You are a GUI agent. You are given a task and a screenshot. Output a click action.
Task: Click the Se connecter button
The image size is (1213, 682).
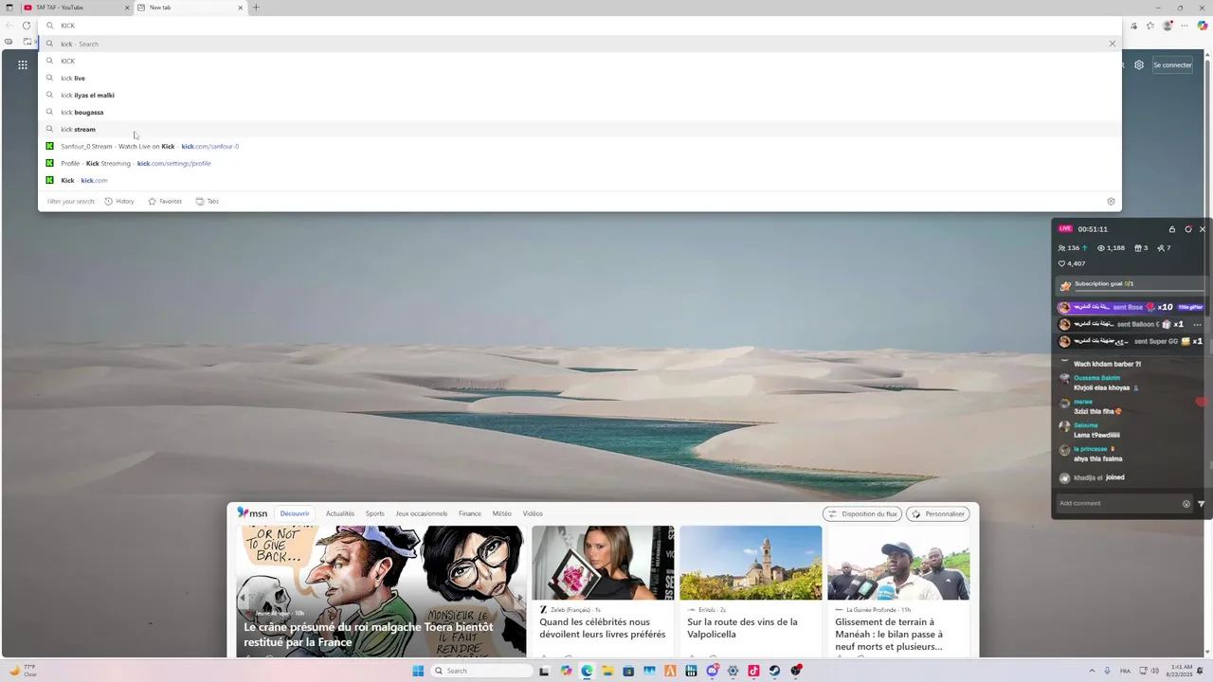coord(1172,65)
